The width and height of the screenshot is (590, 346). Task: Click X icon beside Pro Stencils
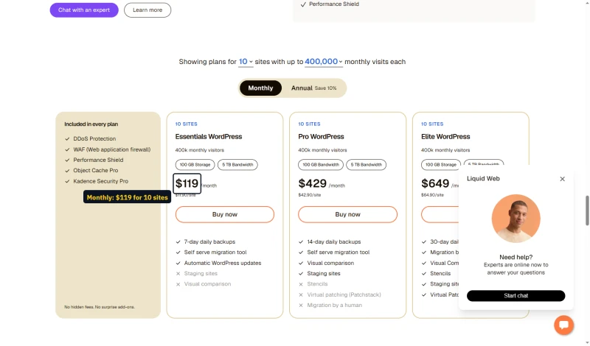click(301, 284)
